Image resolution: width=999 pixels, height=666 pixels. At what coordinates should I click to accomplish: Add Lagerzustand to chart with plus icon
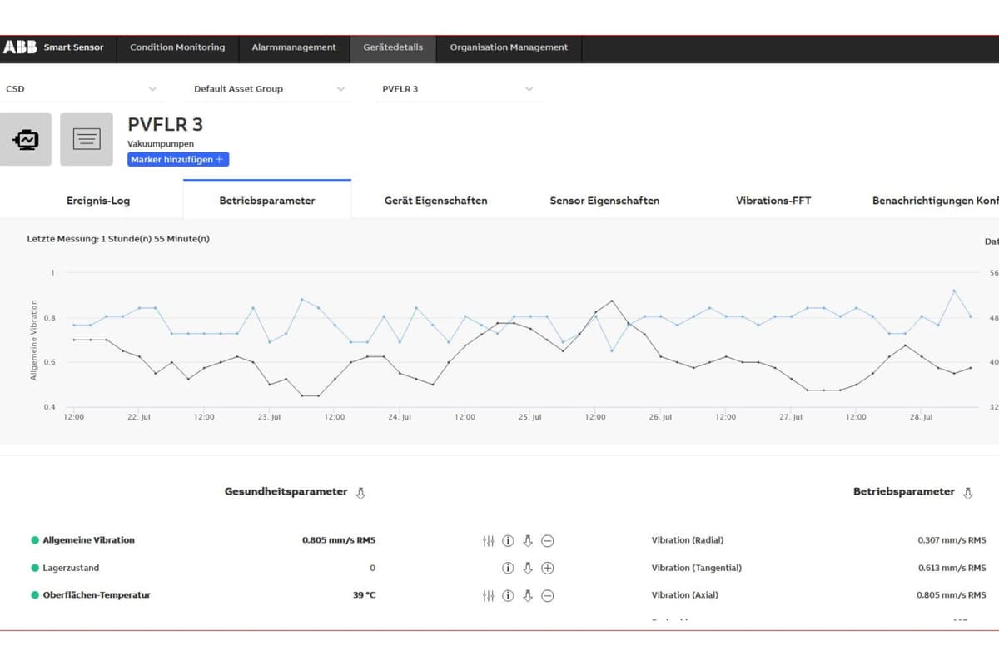(x=548, y=569)
